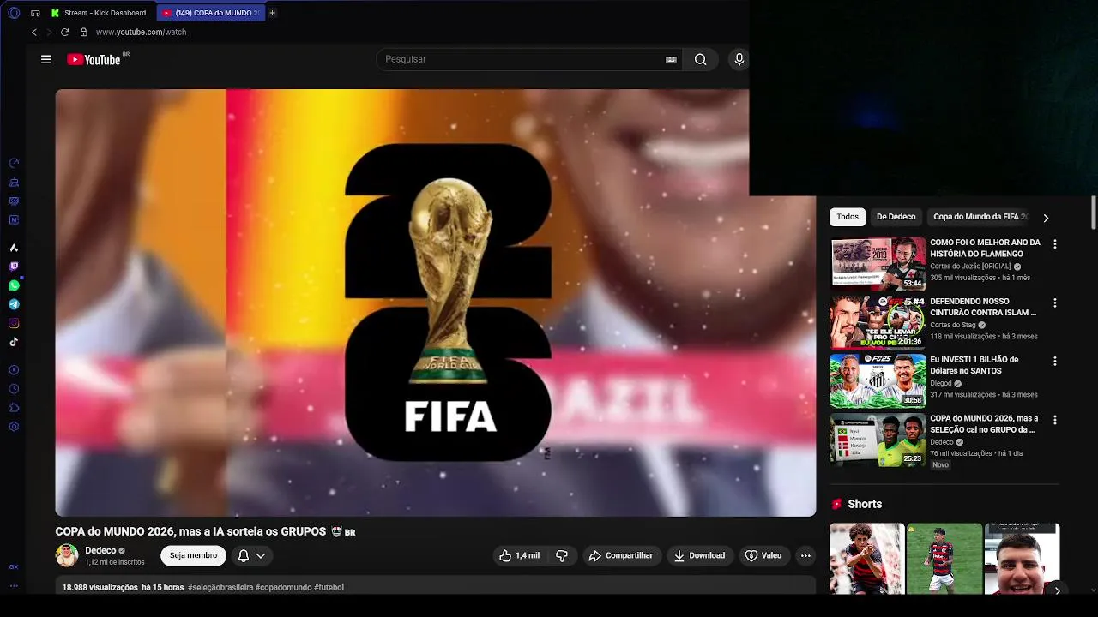Image resolution: width=1098 pixels, height=617 pixels.
Task: Click the padlock site info icon
Action: pos(83,32)
